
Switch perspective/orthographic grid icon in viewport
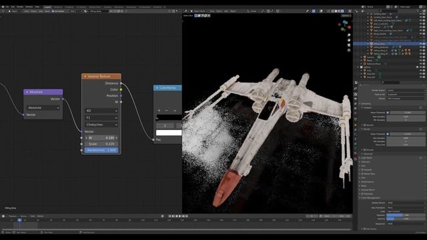(x=349, y=50)
